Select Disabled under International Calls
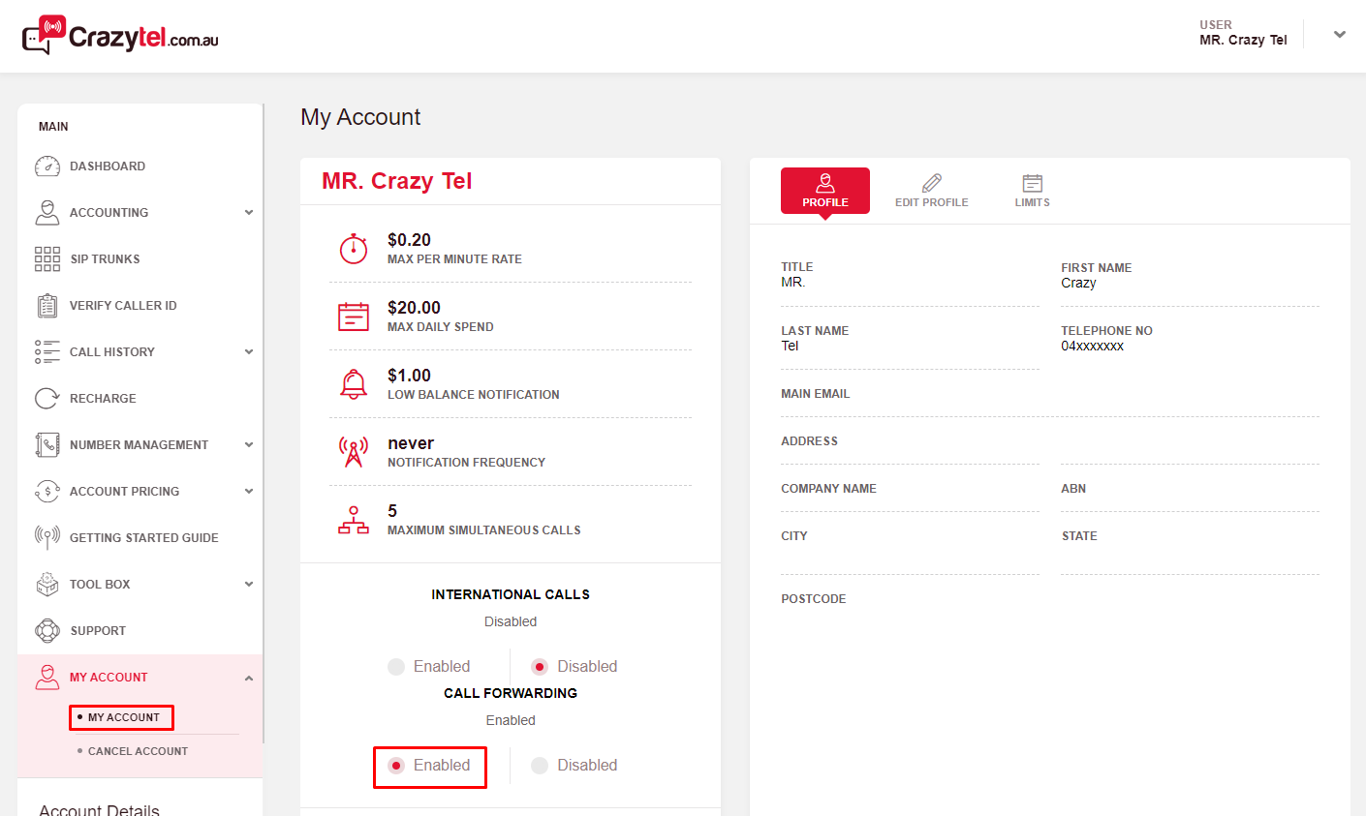Image resolution: width=1366 pixels, height=816 pixels. click(x=540, y=667)
